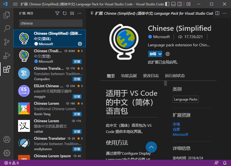Refresh the extensions list
The width and height of the screenshot is (231, 166).
pos(65,13)
